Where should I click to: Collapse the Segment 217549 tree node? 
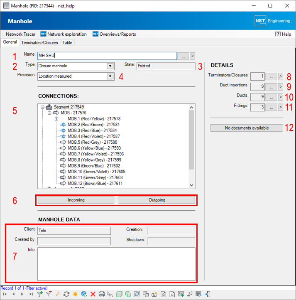pyautogui.click(x=42, y=107)
